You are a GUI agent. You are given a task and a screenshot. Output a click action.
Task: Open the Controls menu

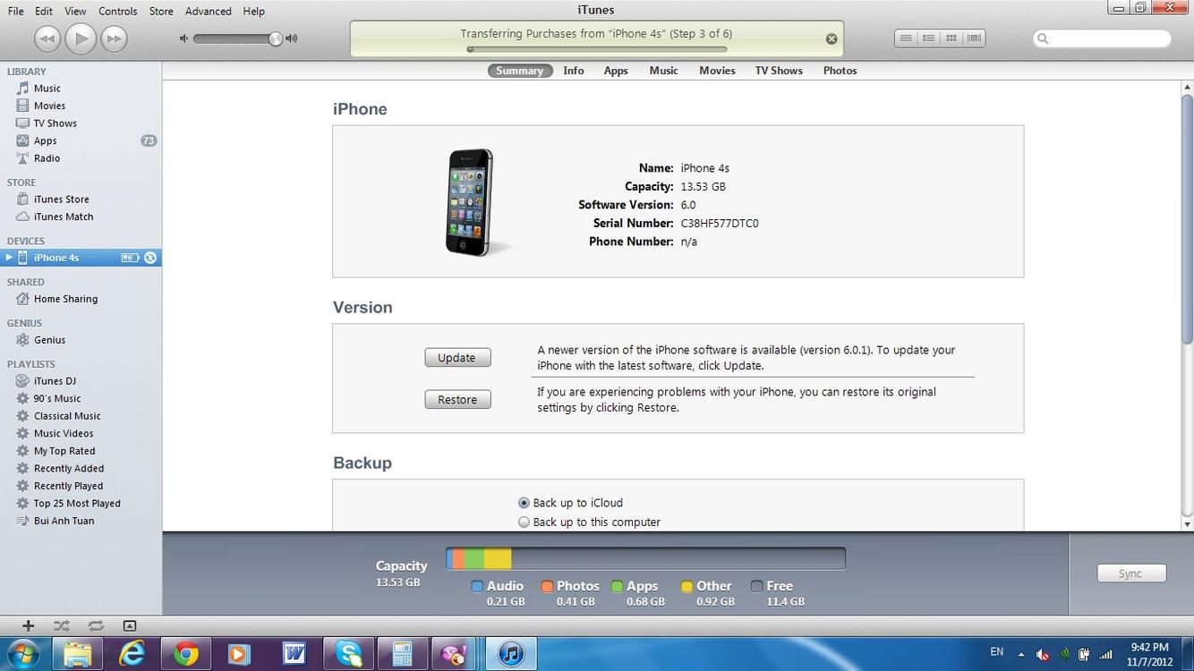coord(118,11)
